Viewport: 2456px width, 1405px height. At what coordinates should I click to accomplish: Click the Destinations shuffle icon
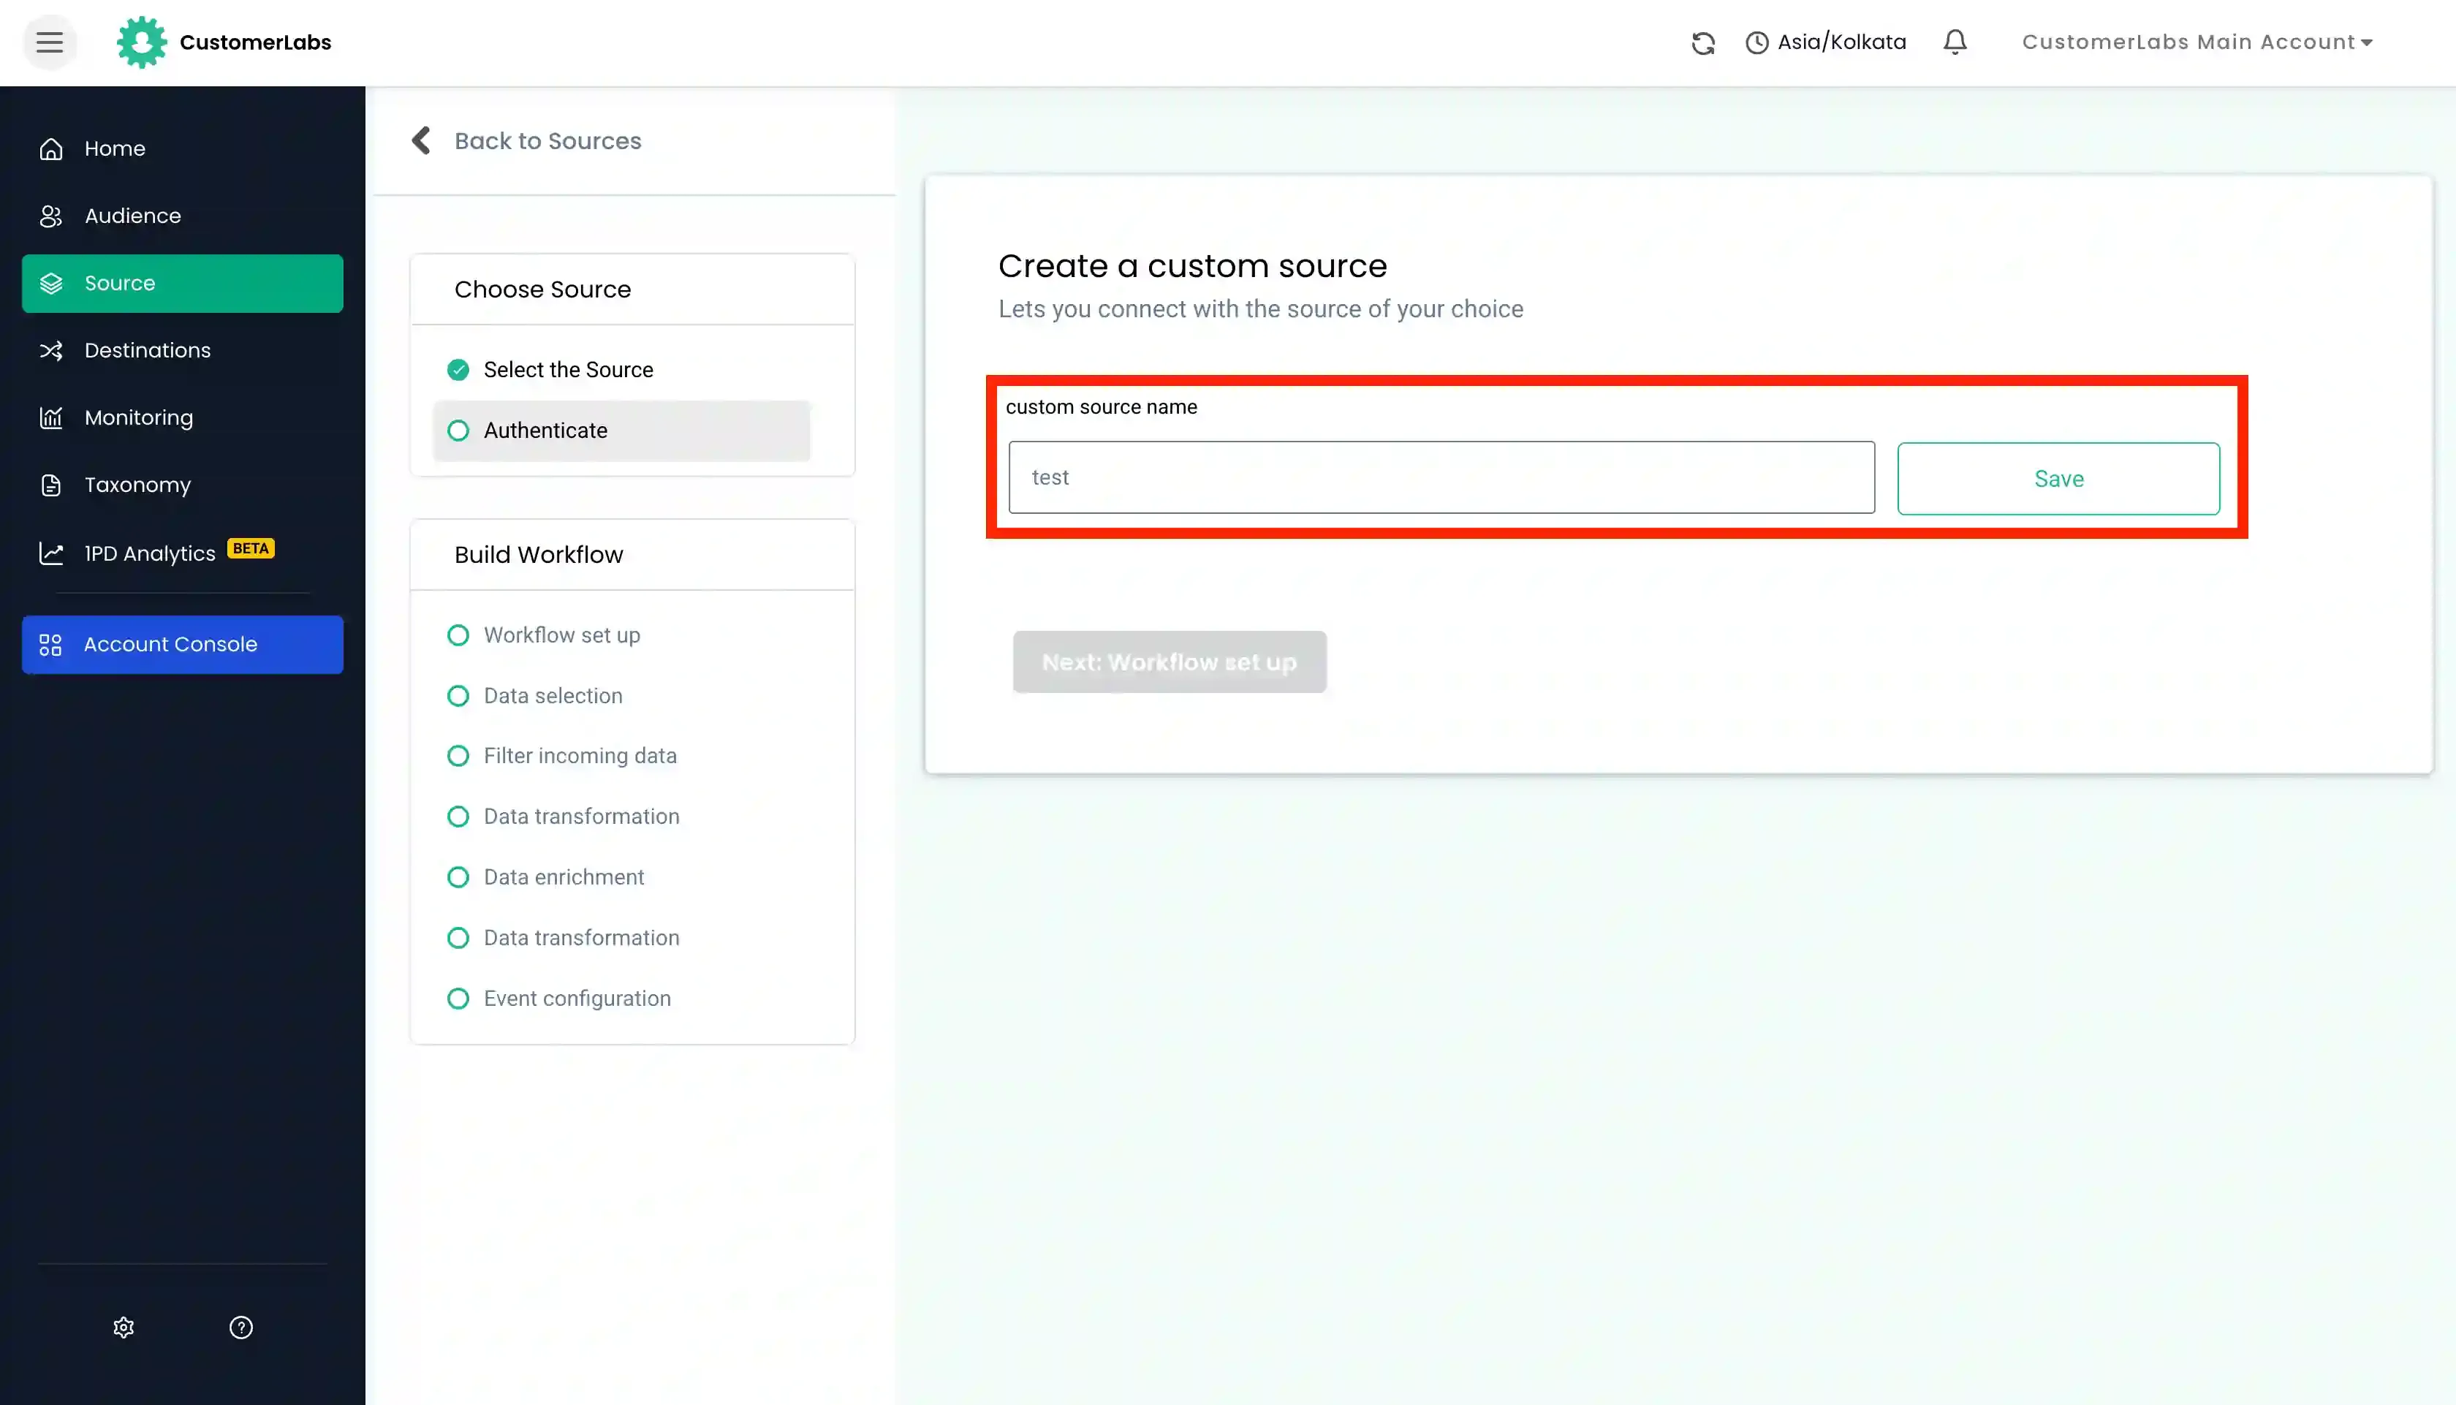(x=51, y=350)
